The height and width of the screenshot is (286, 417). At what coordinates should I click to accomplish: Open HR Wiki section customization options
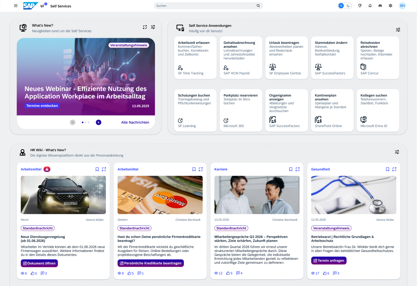click(x=397, y=152)
